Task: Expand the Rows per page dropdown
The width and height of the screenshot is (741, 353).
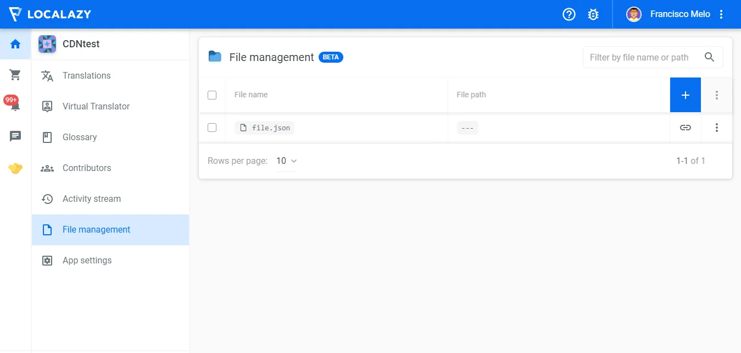Action: click(x=286, y=161)
